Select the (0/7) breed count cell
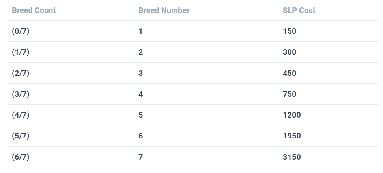Image resolution: width=383 pixels, height=173 pixels. click(x=21, y=31)
